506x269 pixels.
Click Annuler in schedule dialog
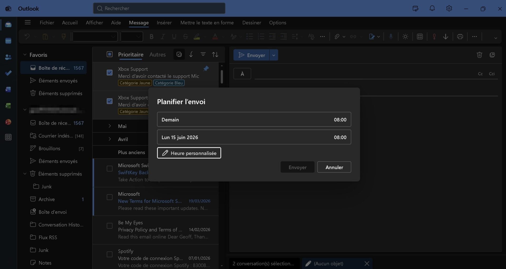334,167
